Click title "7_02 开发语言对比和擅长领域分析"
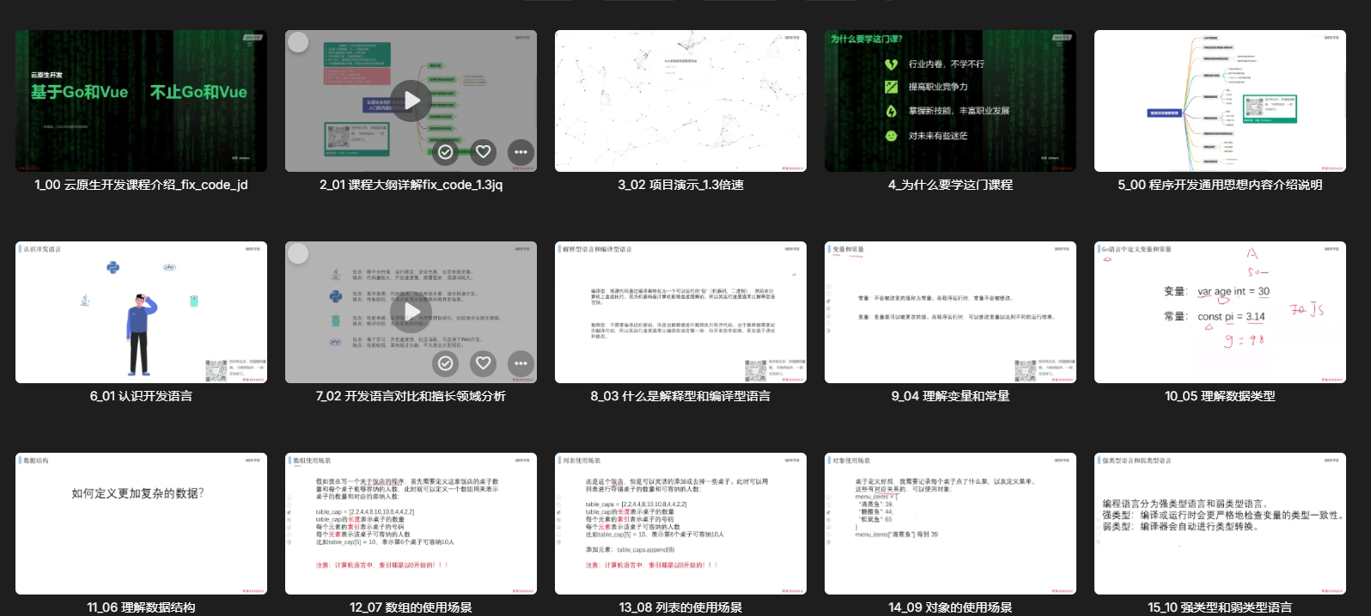Screen dimensions: 1371x616 [411, 396]
